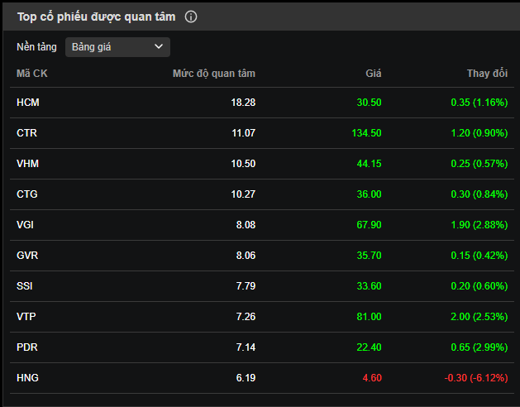The width and height of the screenshot is (520, 407).
Task: Click CTR change 1.20 (0.90%)
Action: pos(479,133)
